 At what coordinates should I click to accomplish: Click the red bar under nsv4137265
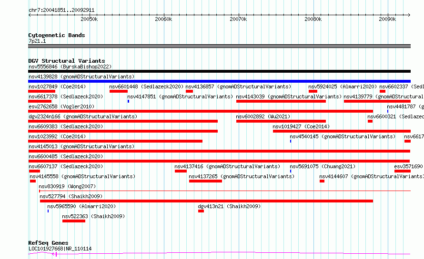(205, 182)
